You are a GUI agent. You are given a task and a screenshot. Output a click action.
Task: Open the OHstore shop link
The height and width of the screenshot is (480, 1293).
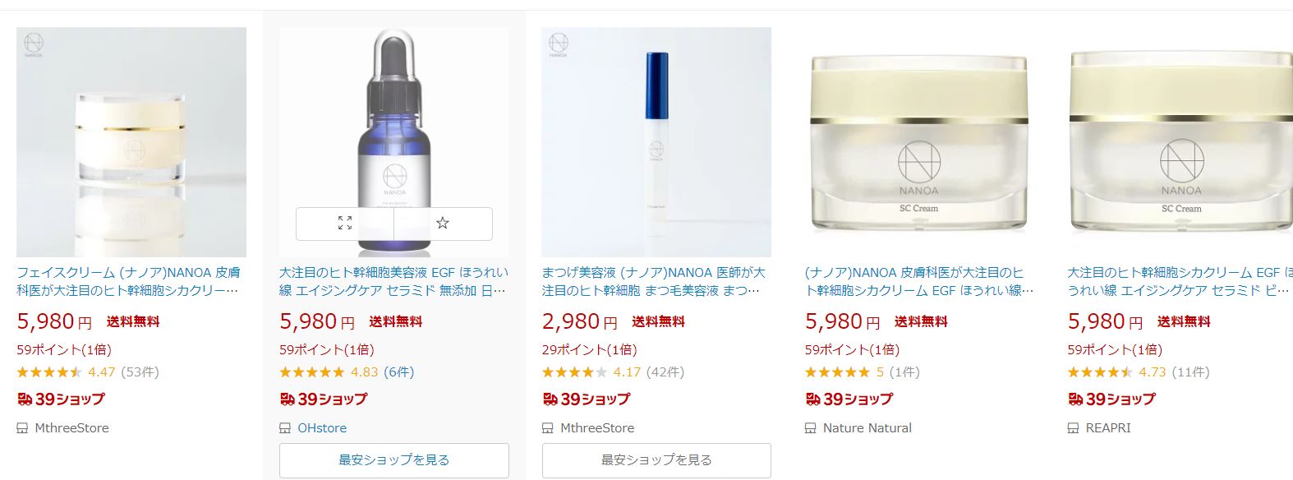click(x=322, y=428)
